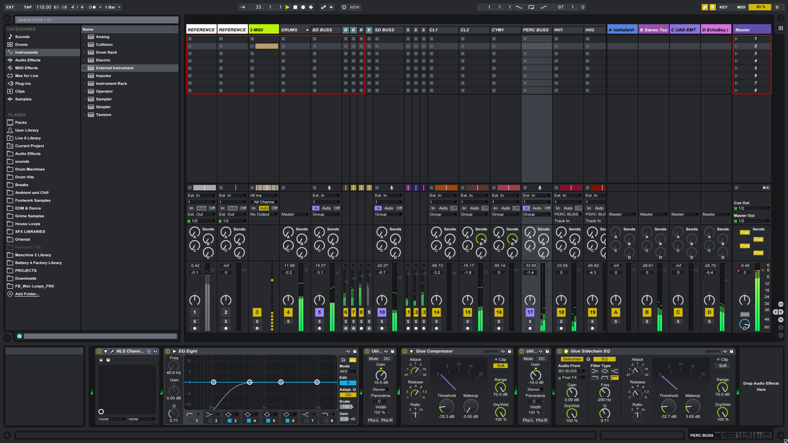Open 3 MIDI All Ins input chooser
Screen dimensions: 788x443
point(264,195)
